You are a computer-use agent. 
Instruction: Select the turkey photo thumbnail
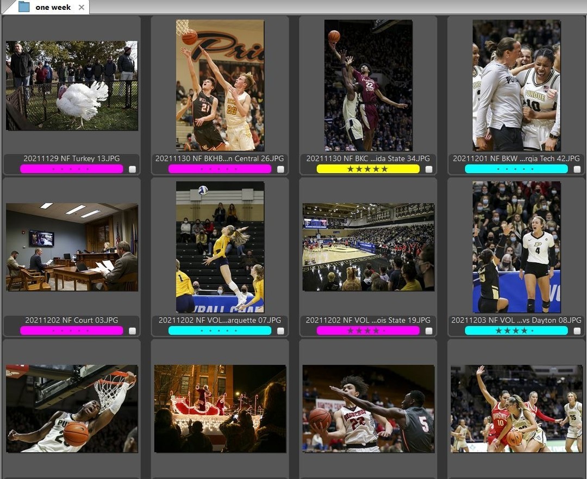click(71, 85)
